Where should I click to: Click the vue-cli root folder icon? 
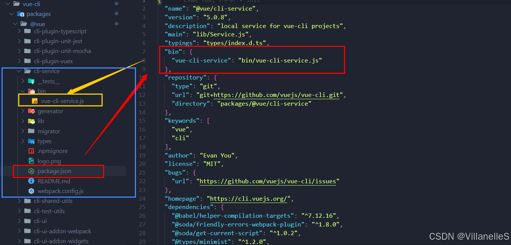click(x=16, y=4)
